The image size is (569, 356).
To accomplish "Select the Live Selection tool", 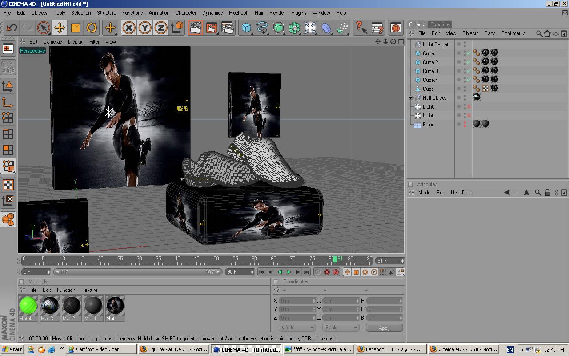I will [x=44, y=28].
